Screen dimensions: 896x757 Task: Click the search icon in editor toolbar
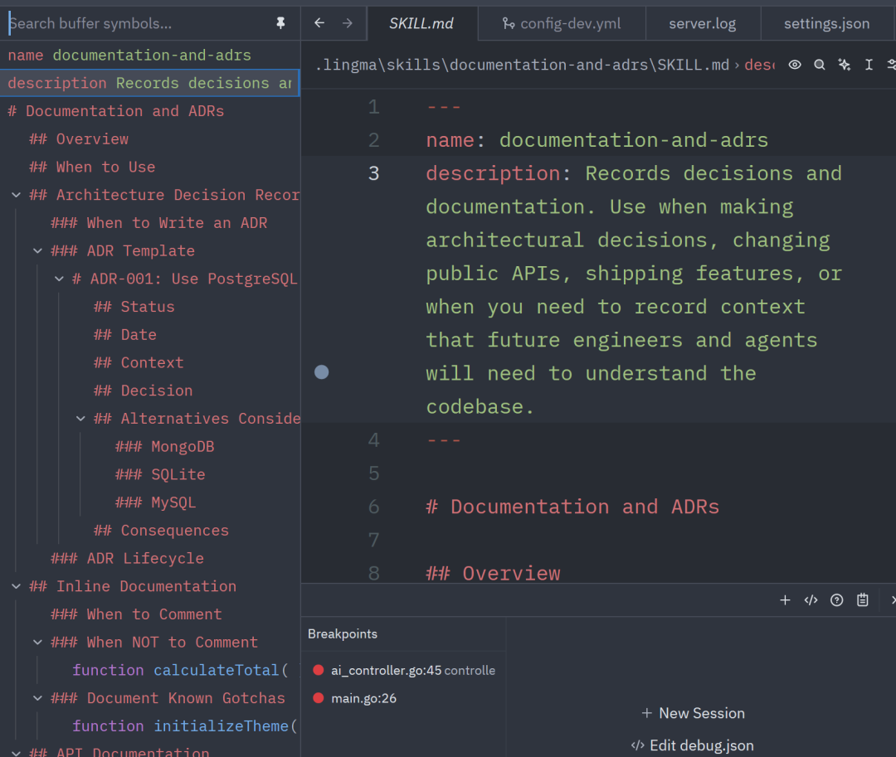tap(820, 65)
